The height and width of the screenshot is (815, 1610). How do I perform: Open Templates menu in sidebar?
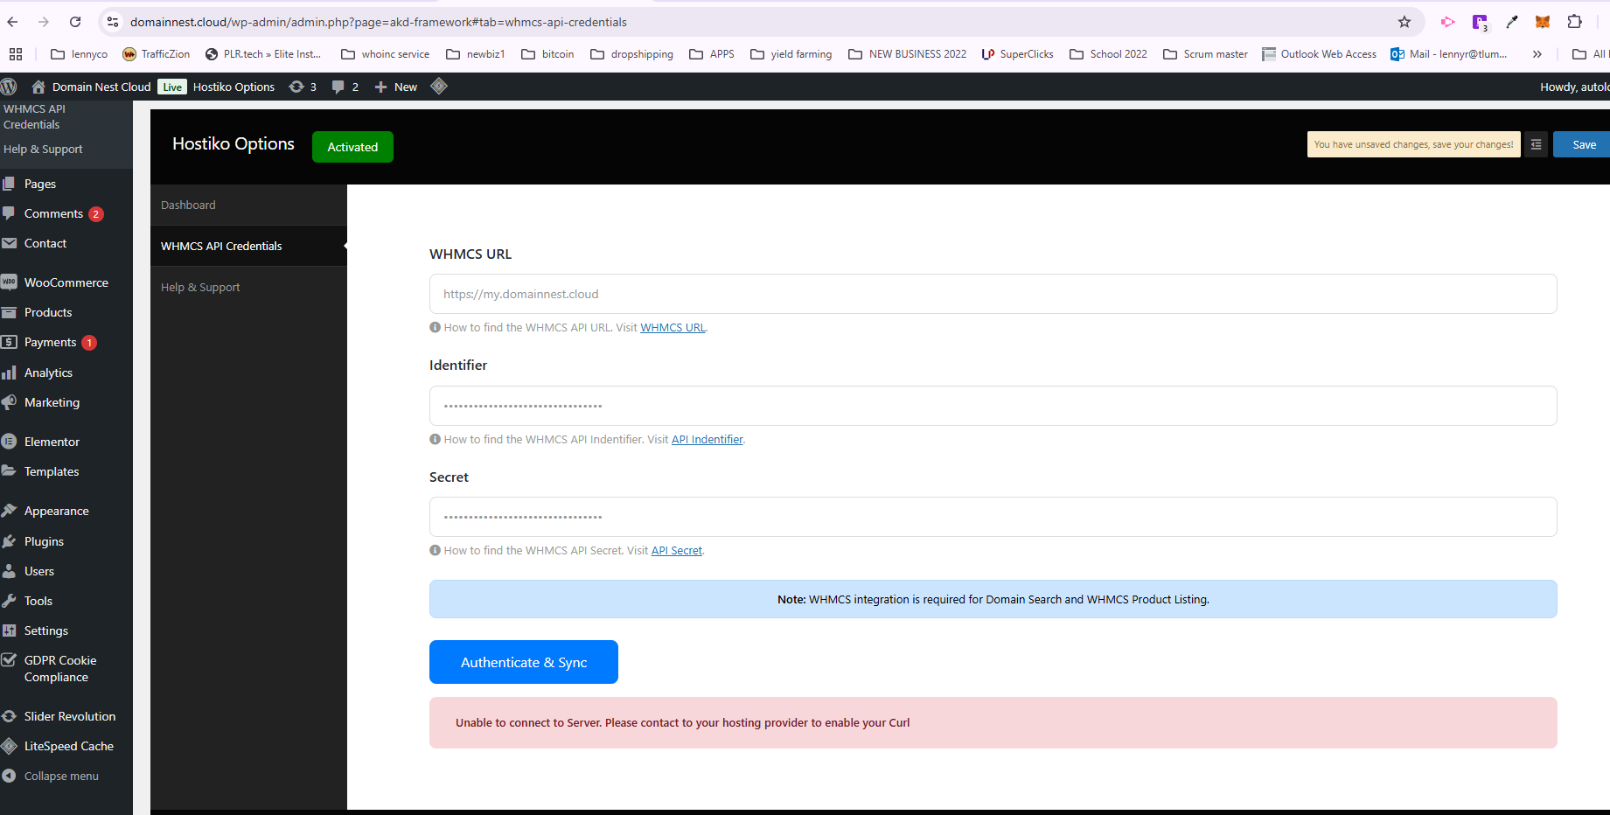(52, 471)
